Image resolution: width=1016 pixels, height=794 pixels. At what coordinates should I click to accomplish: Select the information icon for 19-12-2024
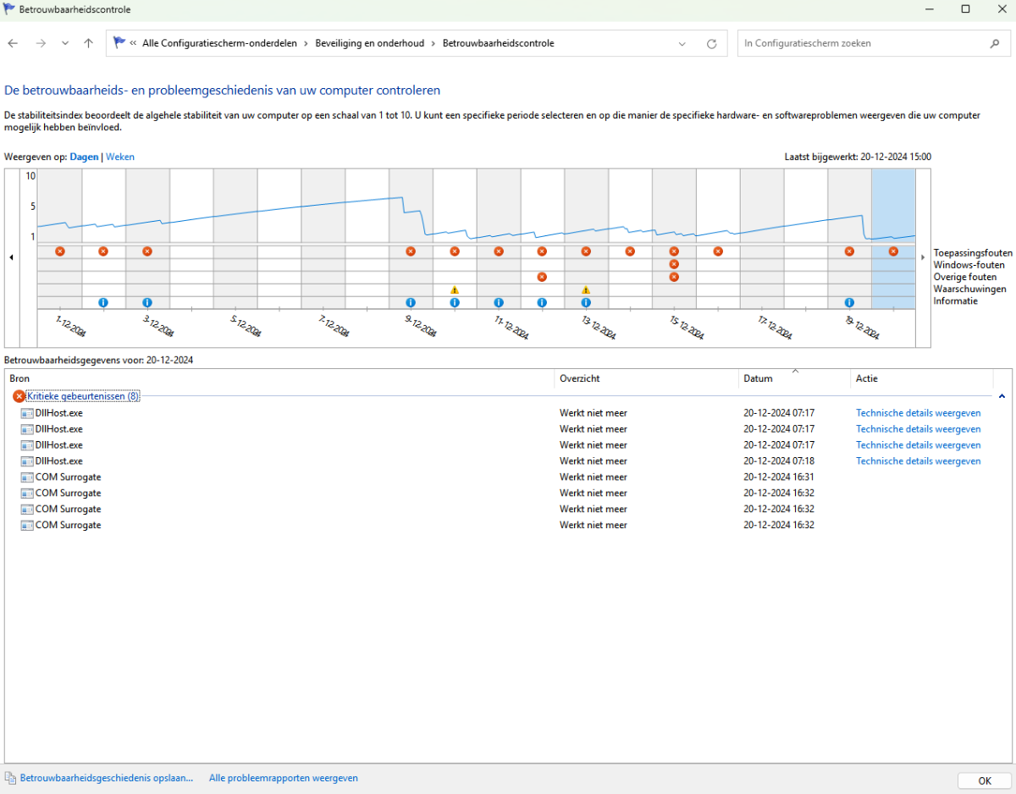point(849,302)
